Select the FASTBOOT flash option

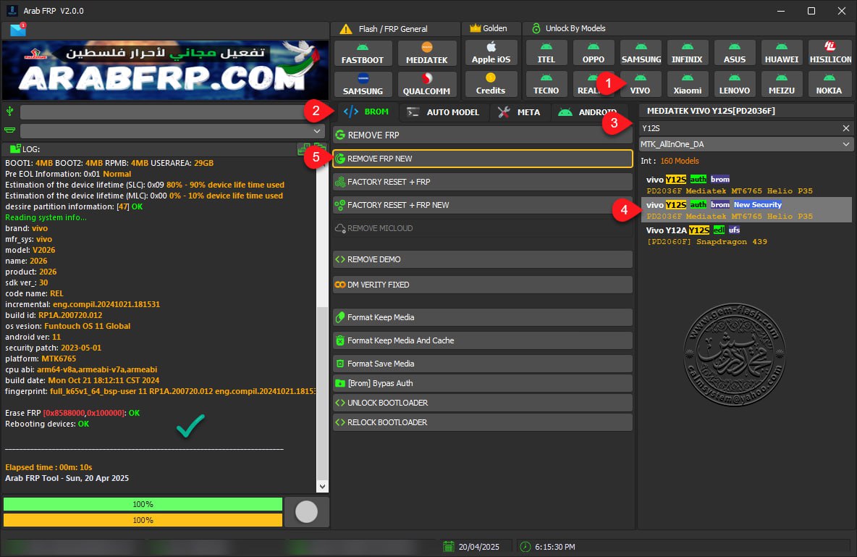363,53
